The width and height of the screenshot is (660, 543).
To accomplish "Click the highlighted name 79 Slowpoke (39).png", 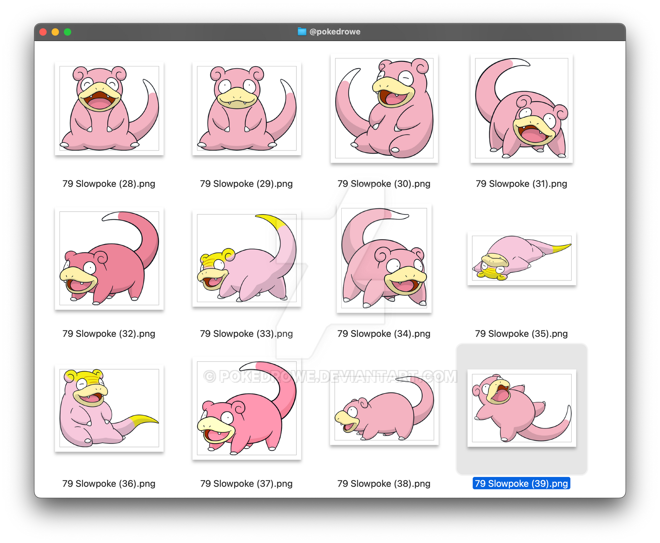I will coord(521,483).
